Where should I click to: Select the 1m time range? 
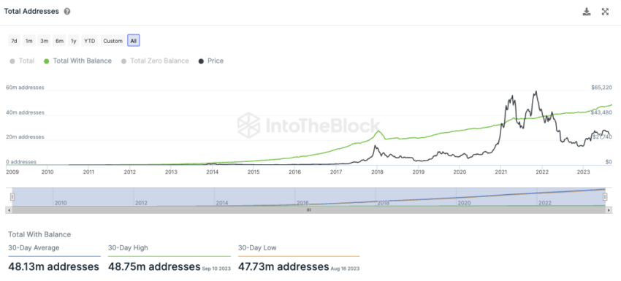tap(29, 41)
